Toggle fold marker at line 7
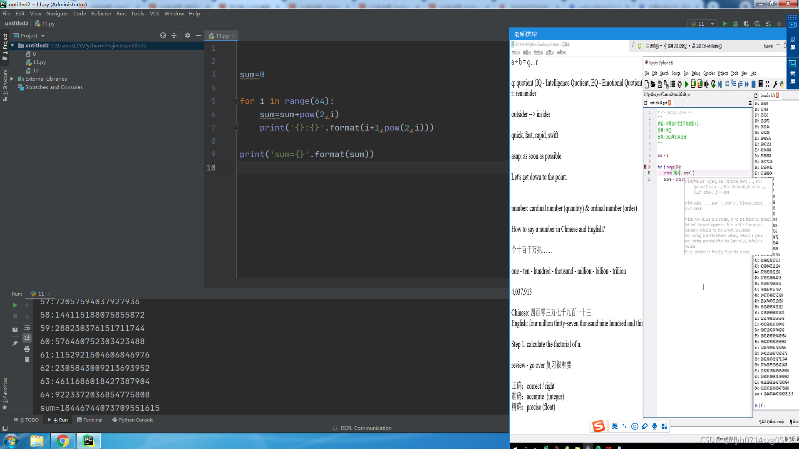 236,128
